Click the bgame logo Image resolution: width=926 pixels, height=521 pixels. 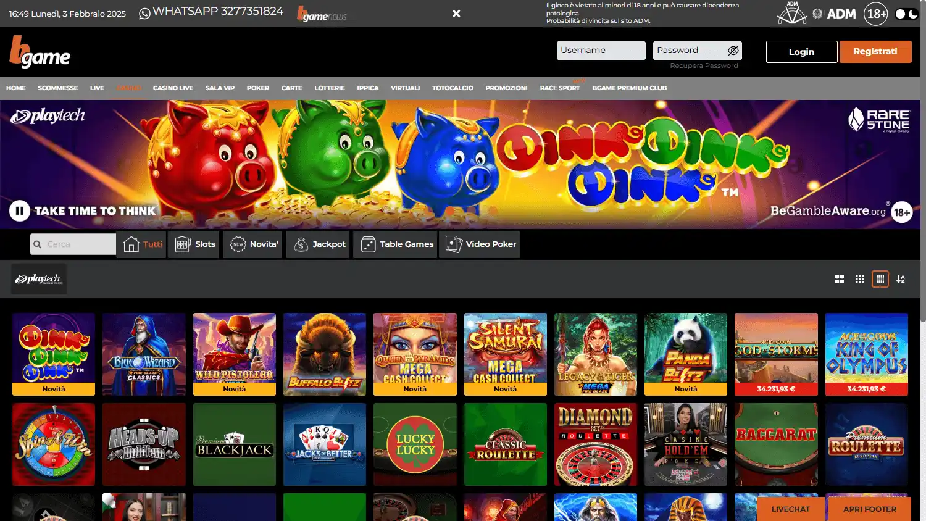coord(40,52)
